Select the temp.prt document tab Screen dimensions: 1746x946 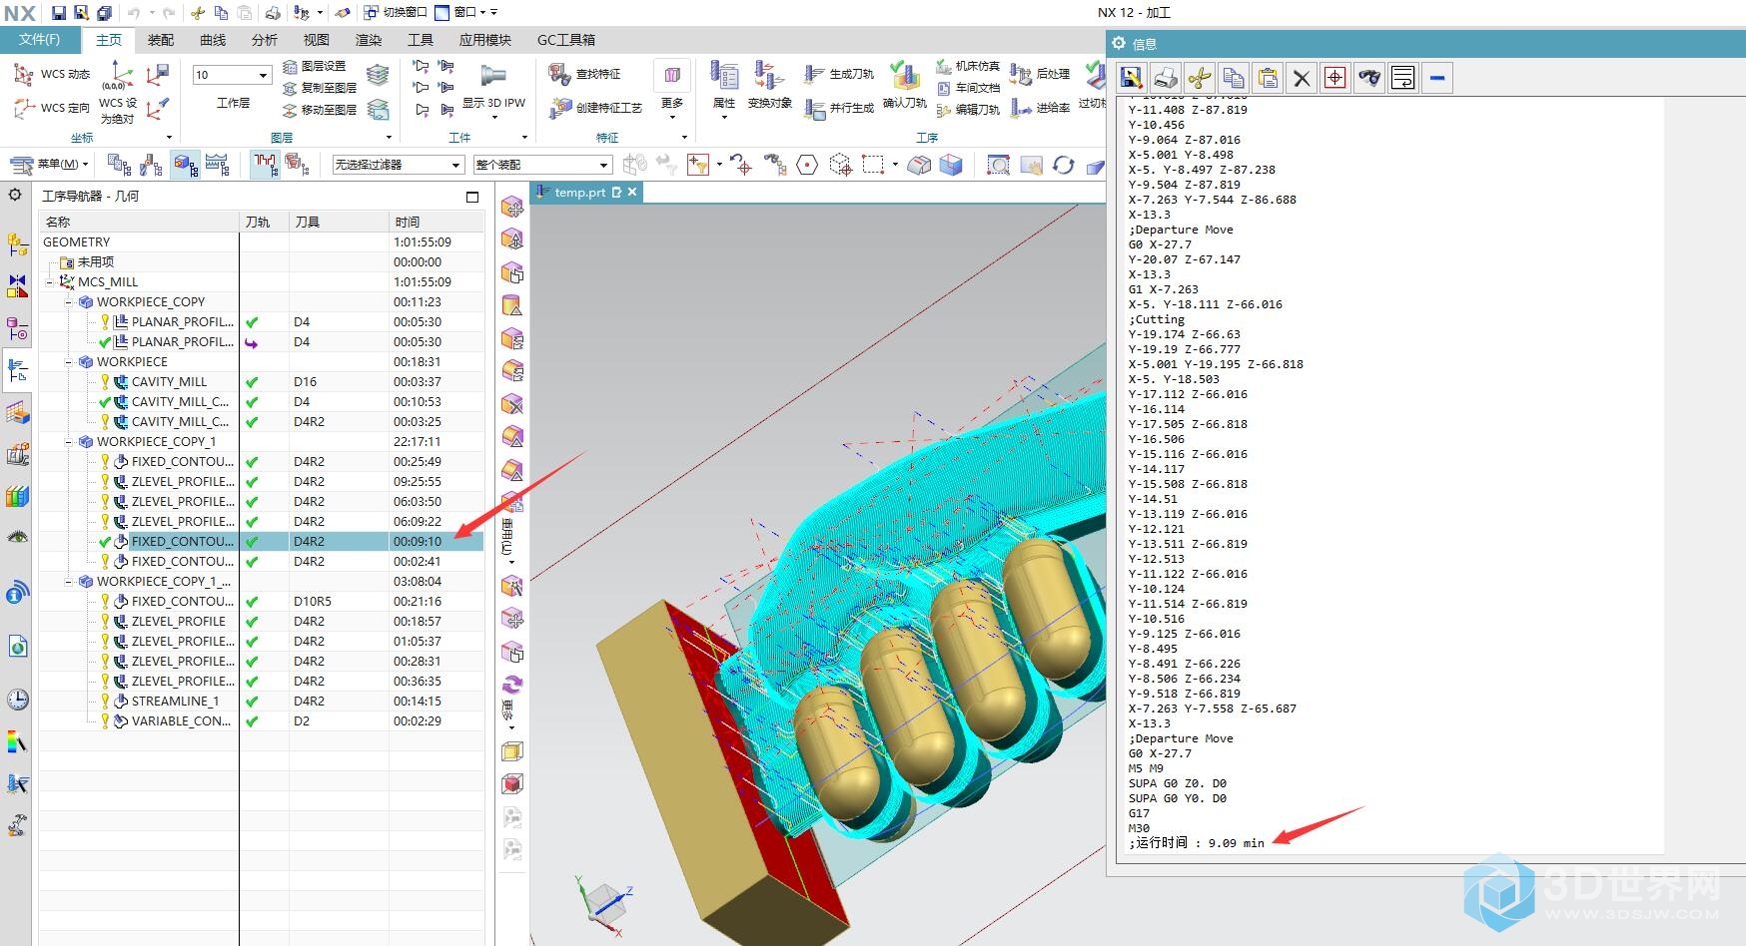coord(581,193)
